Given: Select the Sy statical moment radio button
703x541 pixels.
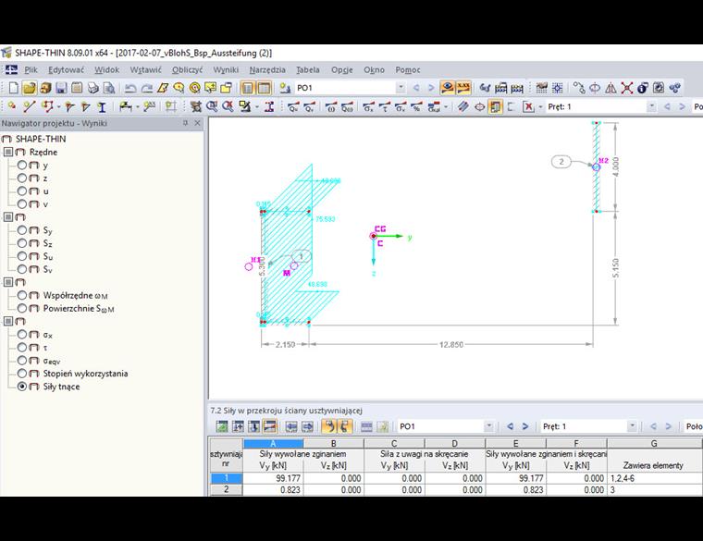Looking at the screenshot, I should tap(22, 230).
